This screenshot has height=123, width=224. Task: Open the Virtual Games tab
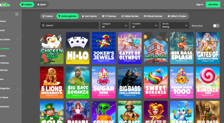[153, 16]
